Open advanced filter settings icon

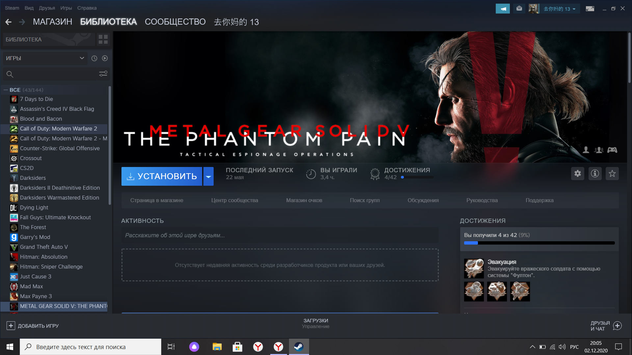click(x=103, y=74)
